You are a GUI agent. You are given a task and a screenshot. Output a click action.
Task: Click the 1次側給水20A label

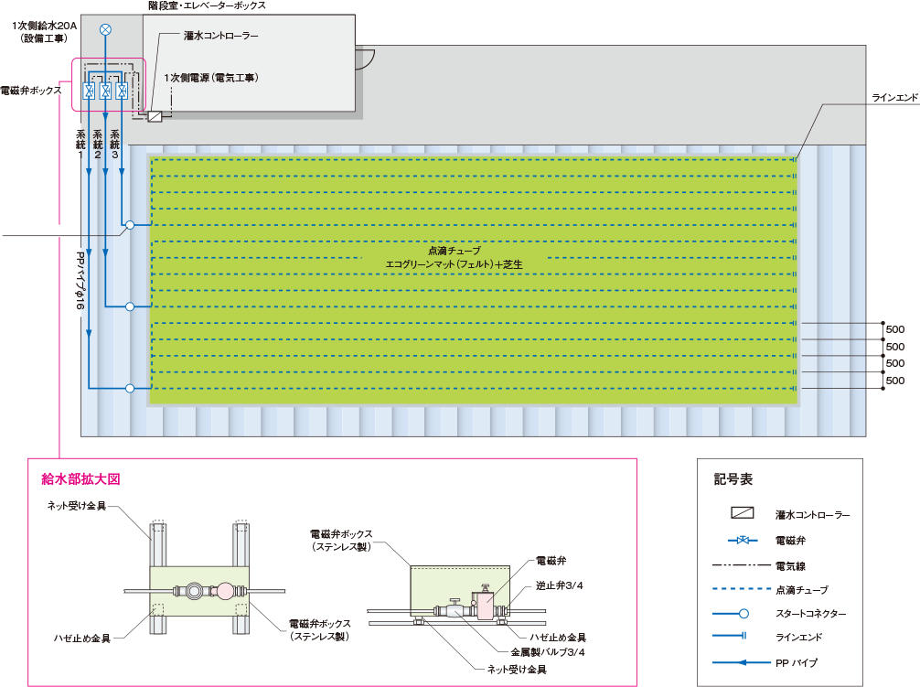click(x=44, y=26)
